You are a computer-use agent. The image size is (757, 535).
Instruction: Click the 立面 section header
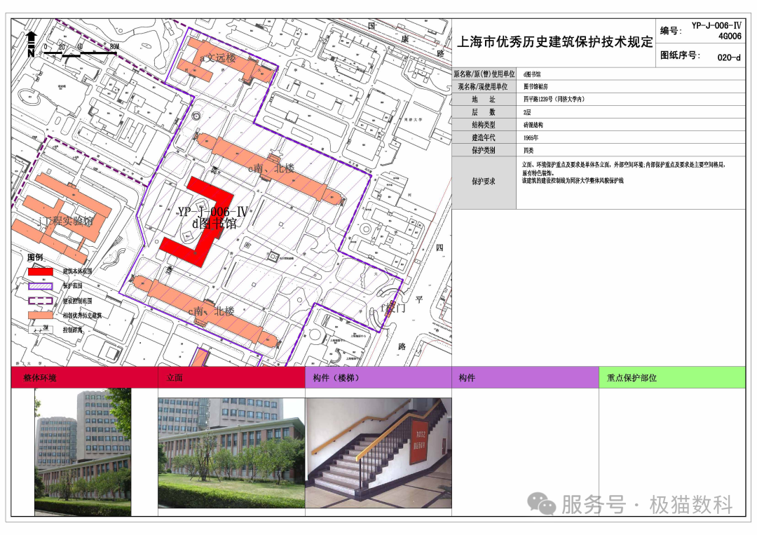click(x=231, y=378)
